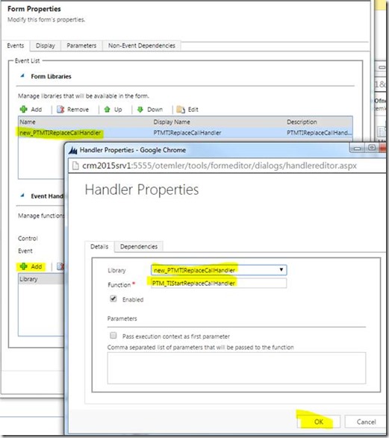Image resolution: width=389 pixels, height=438 pixels.
Task: Click green Add icon under Event Handlers
Action: pyautogui.click(x=23, y=266)
